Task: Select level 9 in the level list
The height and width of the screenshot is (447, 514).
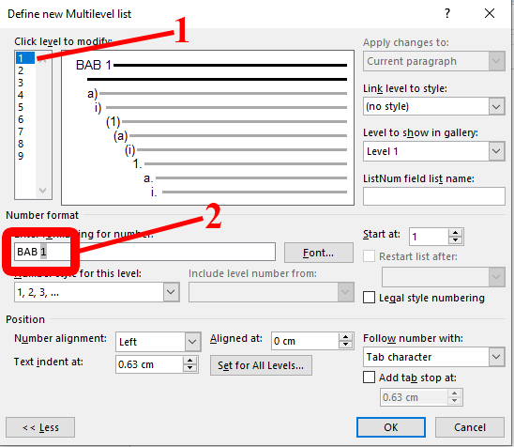Action: pos(25,156)
